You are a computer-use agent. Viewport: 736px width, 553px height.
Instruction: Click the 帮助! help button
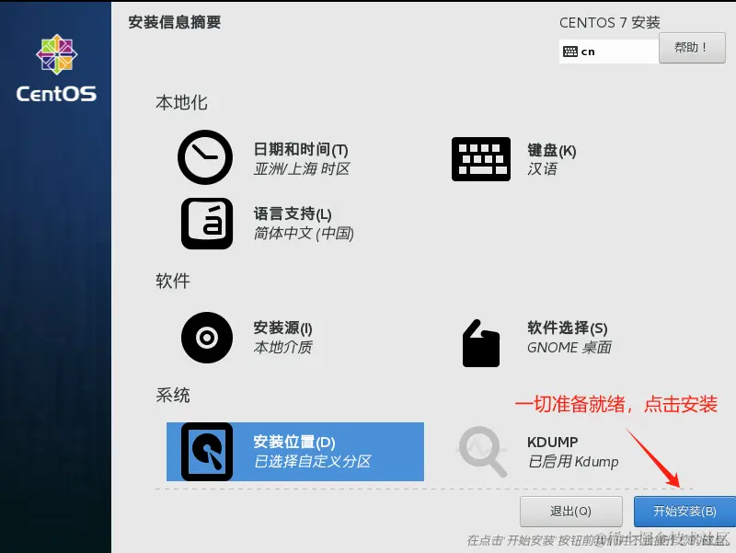(x=692, y=48)
